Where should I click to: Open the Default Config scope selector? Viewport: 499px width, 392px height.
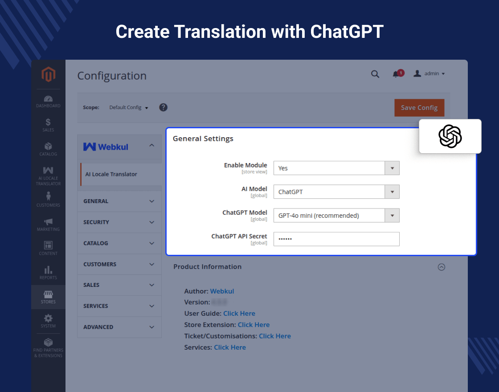[129, 107]
